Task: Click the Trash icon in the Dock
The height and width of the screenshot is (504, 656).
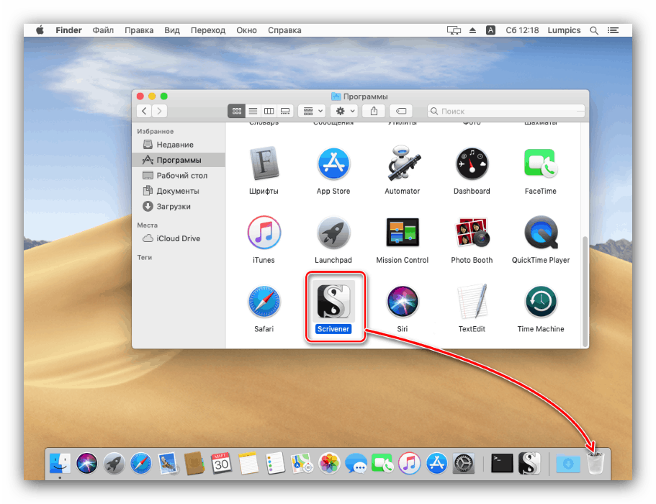Action: point(596,463)
